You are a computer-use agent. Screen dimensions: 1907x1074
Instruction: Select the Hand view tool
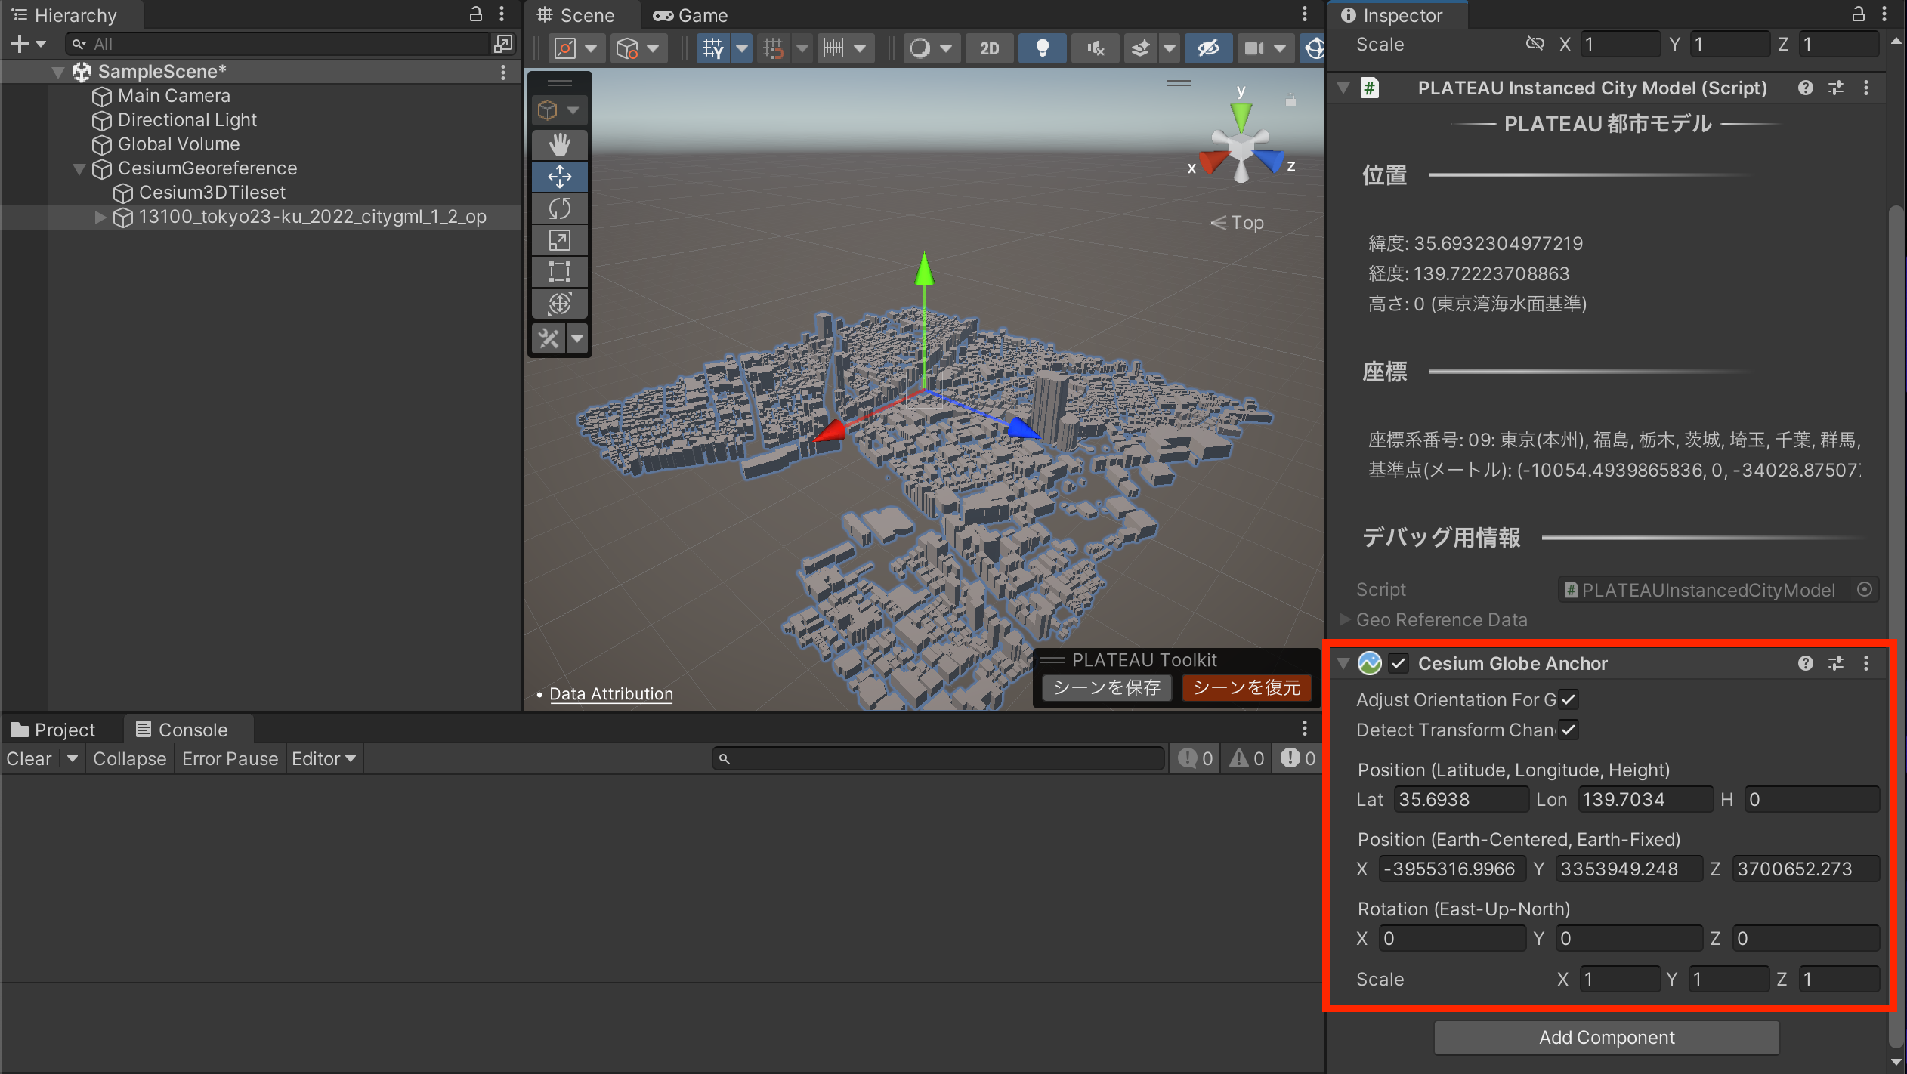(x=559, y=144)
